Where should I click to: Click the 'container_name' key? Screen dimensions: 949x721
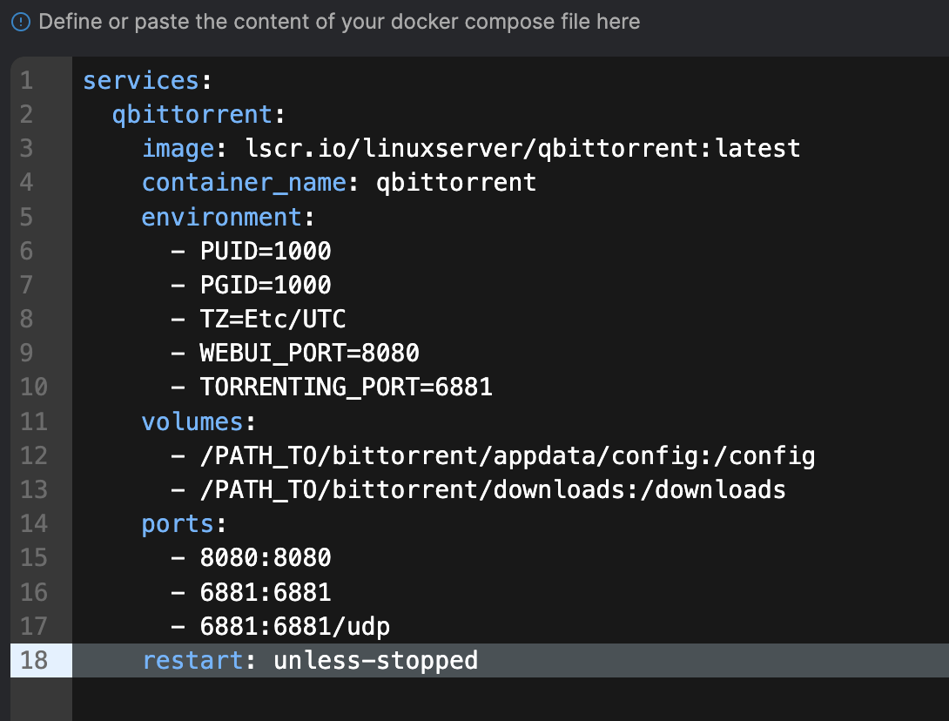click(244, 182)
